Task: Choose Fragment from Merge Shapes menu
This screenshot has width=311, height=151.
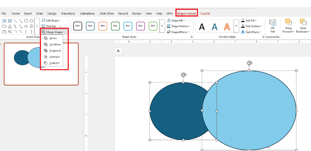Action: [x=52, y=51]
